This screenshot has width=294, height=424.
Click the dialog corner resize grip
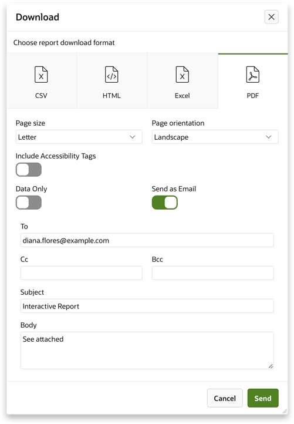(x=285, y=411)
